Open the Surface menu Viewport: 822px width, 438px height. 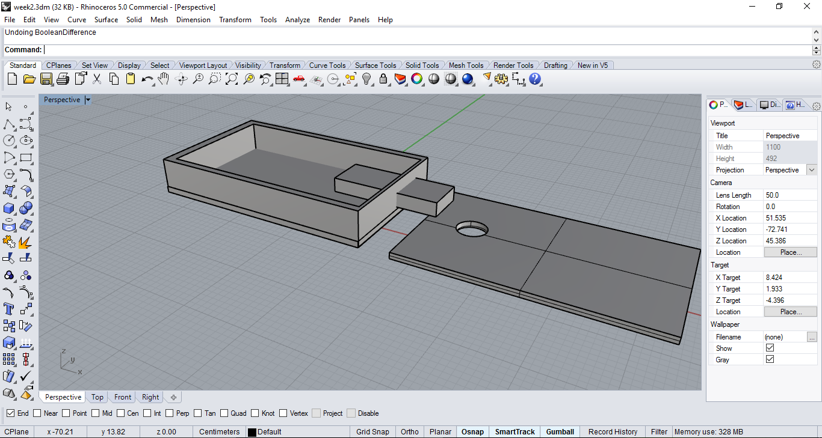coord(106,20)
